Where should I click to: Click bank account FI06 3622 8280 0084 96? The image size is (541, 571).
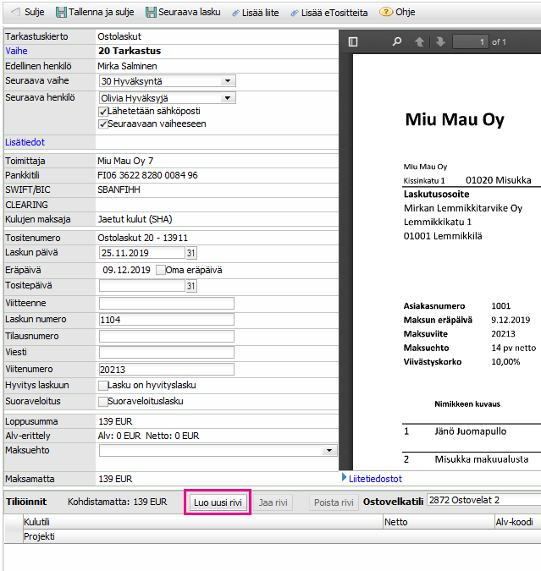pyautogui.click(x=147, y=175)
